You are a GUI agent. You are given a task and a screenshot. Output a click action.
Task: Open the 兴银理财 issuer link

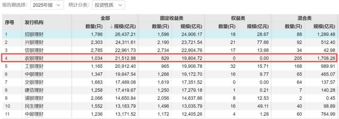[x=34, y=42]
